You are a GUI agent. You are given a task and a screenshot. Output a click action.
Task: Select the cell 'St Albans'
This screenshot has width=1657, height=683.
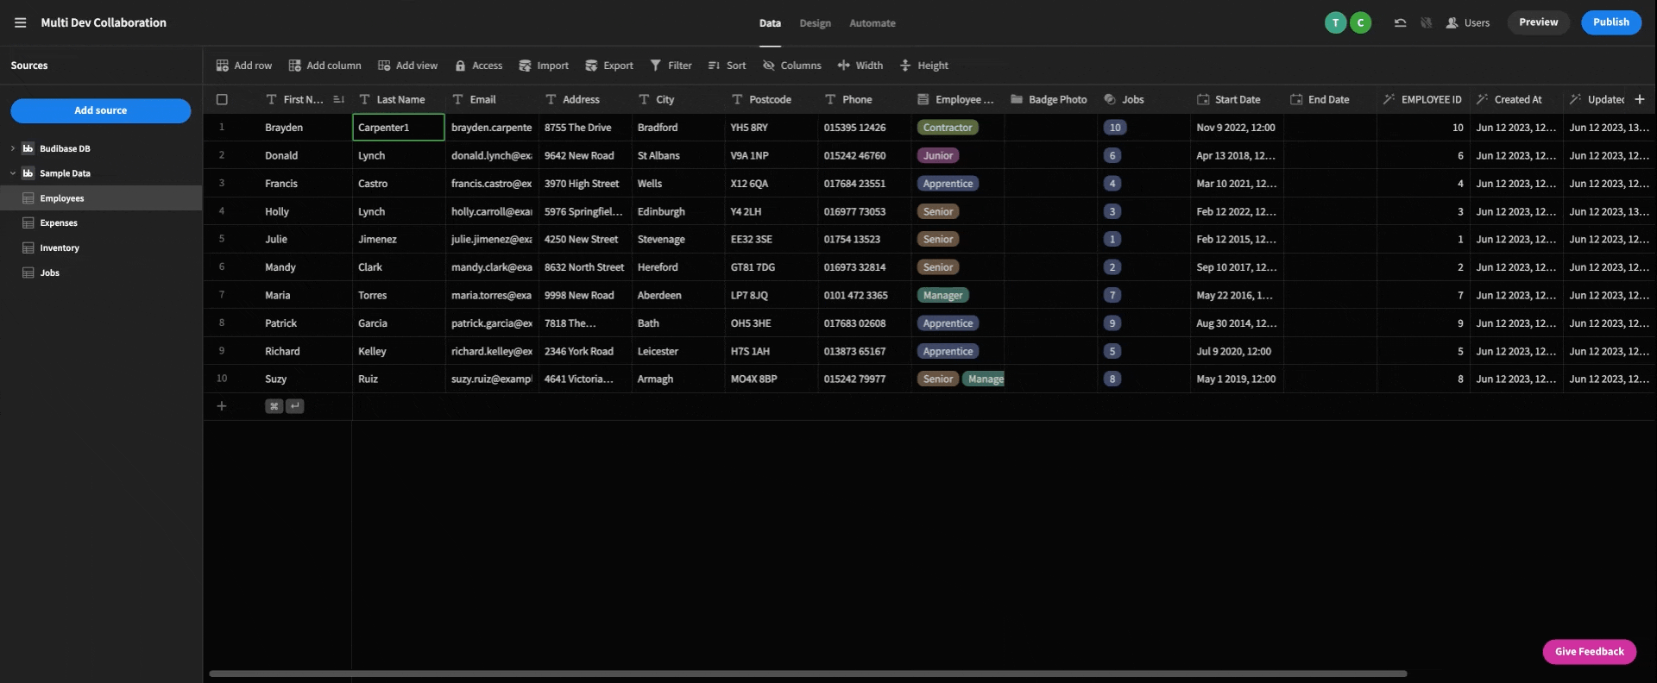coord(678,155)
